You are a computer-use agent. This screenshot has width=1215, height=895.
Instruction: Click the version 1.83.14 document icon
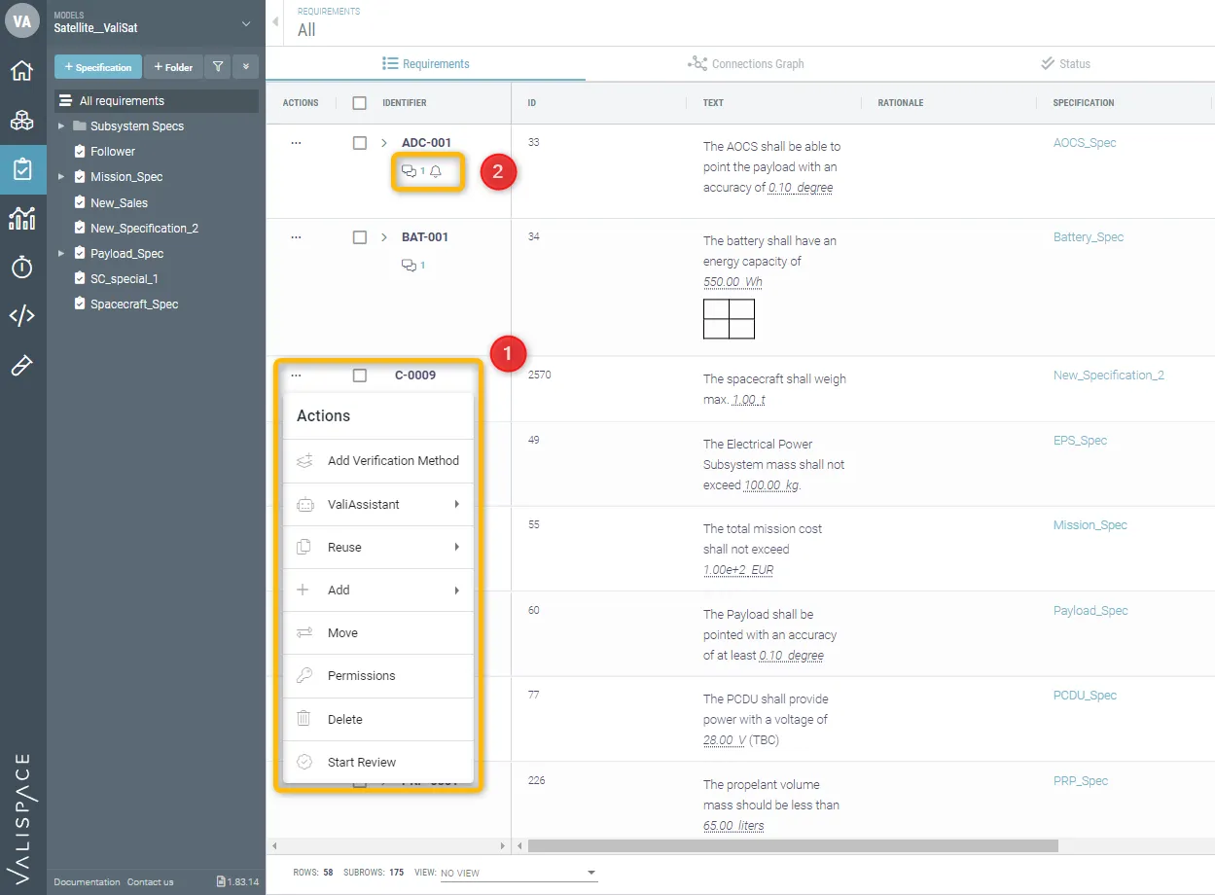221,881
